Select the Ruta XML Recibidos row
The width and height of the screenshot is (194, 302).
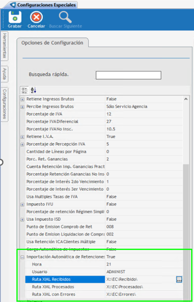point(104,279)
